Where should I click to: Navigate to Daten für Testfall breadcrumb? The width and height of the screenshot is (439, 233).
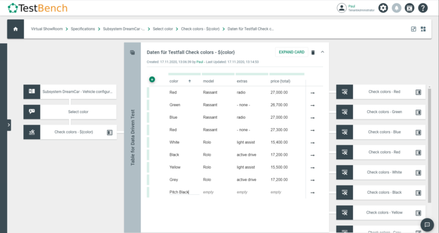(251, 29)
